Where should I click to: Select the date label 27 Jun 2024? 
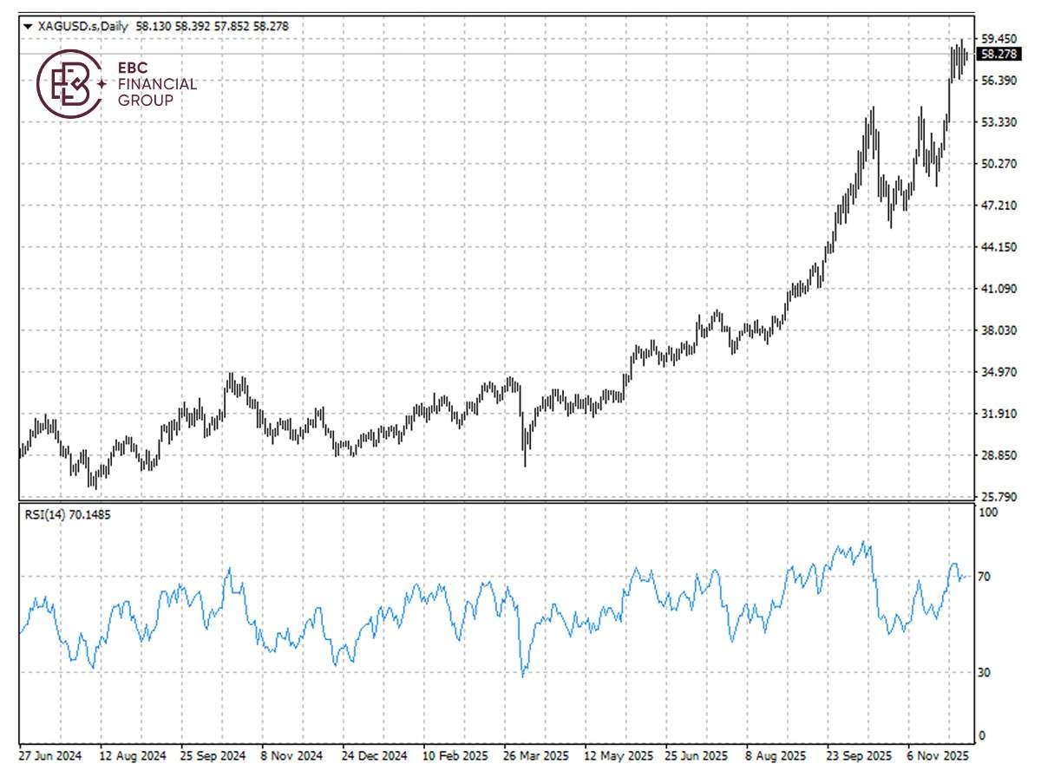50,755
